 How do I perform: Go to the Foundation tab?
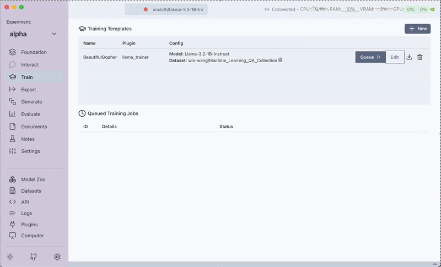[34, 52]
